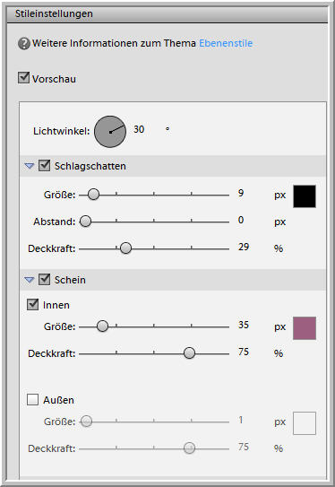
Task: Collapse the Schein section triangle
Action: [x=30, y=280]
